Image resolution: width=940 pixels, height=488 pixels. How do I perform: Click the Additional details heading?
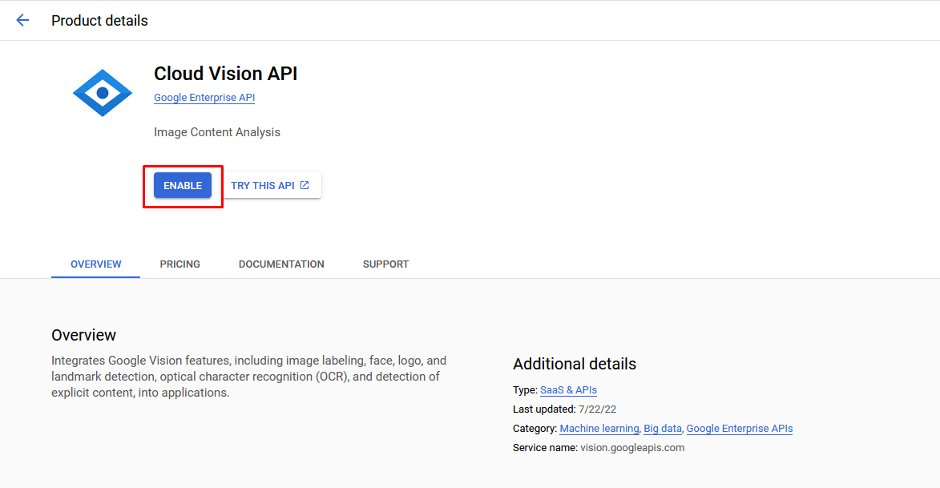pos(575,364)
